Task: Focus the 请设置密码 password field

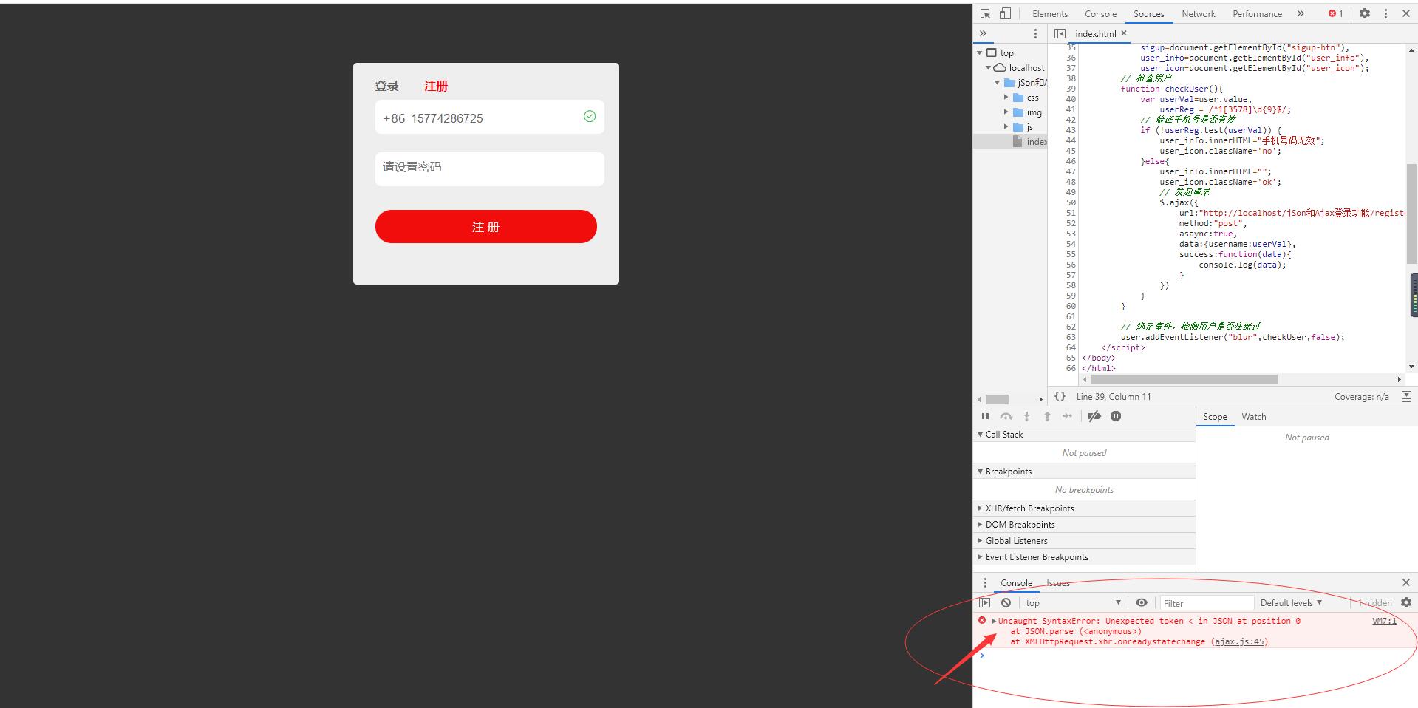Action: coord(489,169)
